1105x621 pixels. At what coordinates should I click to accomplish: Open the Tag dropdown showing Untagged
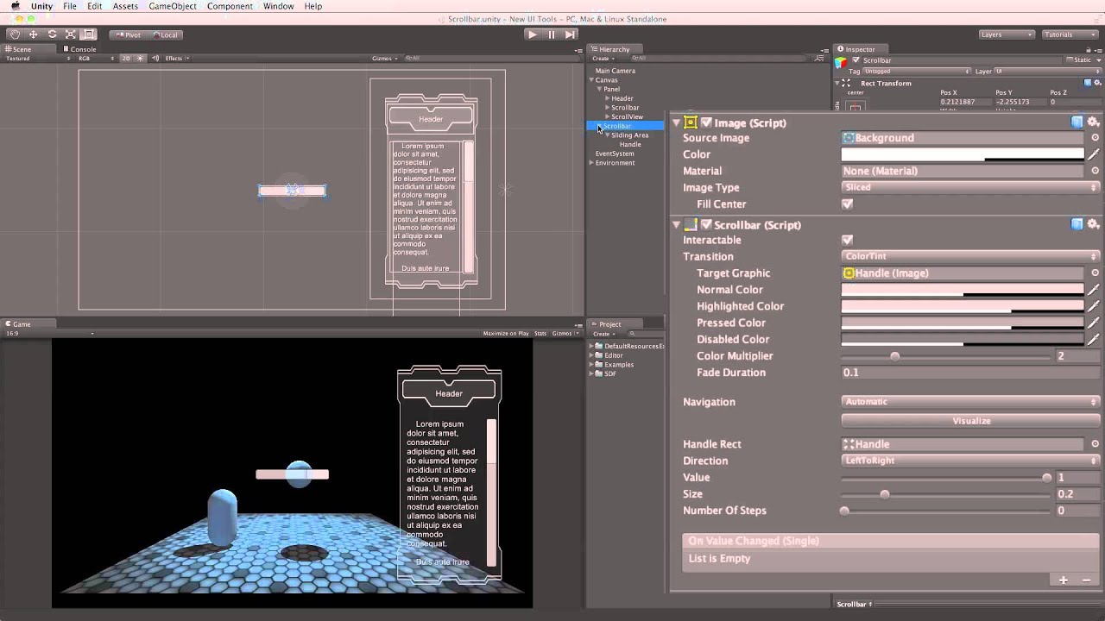coord(916,72)
